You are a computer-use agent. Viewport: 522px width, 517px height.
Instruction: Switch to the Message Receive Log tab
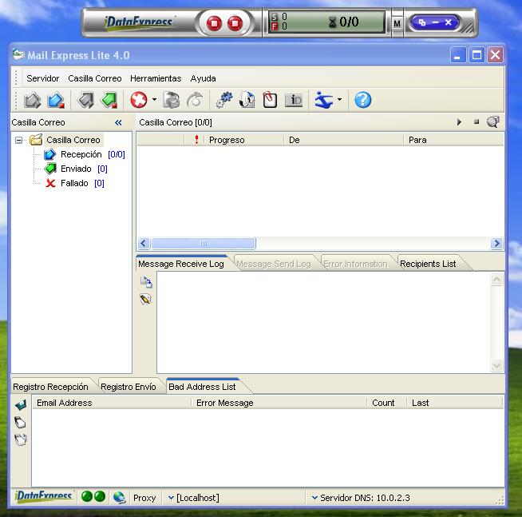(x=181, y=264)
